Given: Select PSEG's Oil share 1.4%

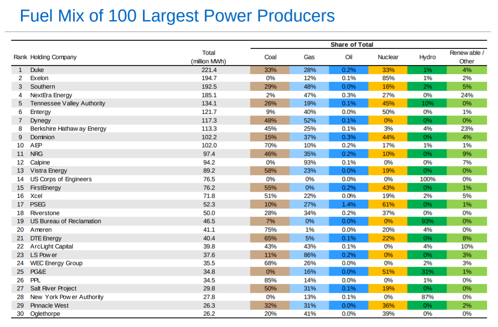Looking at the screenshot, I should (349, 205).
